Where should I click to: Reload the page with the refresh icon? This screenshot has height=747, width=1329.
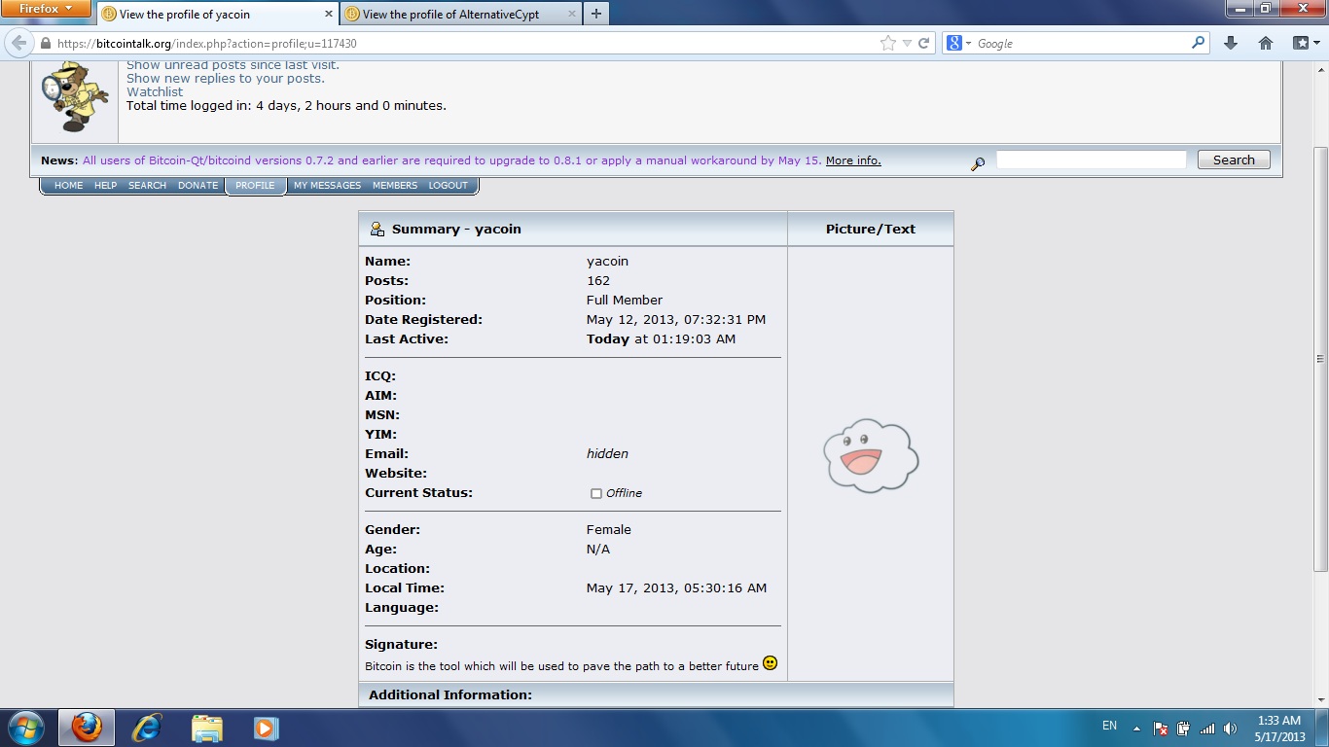point(924,43)
